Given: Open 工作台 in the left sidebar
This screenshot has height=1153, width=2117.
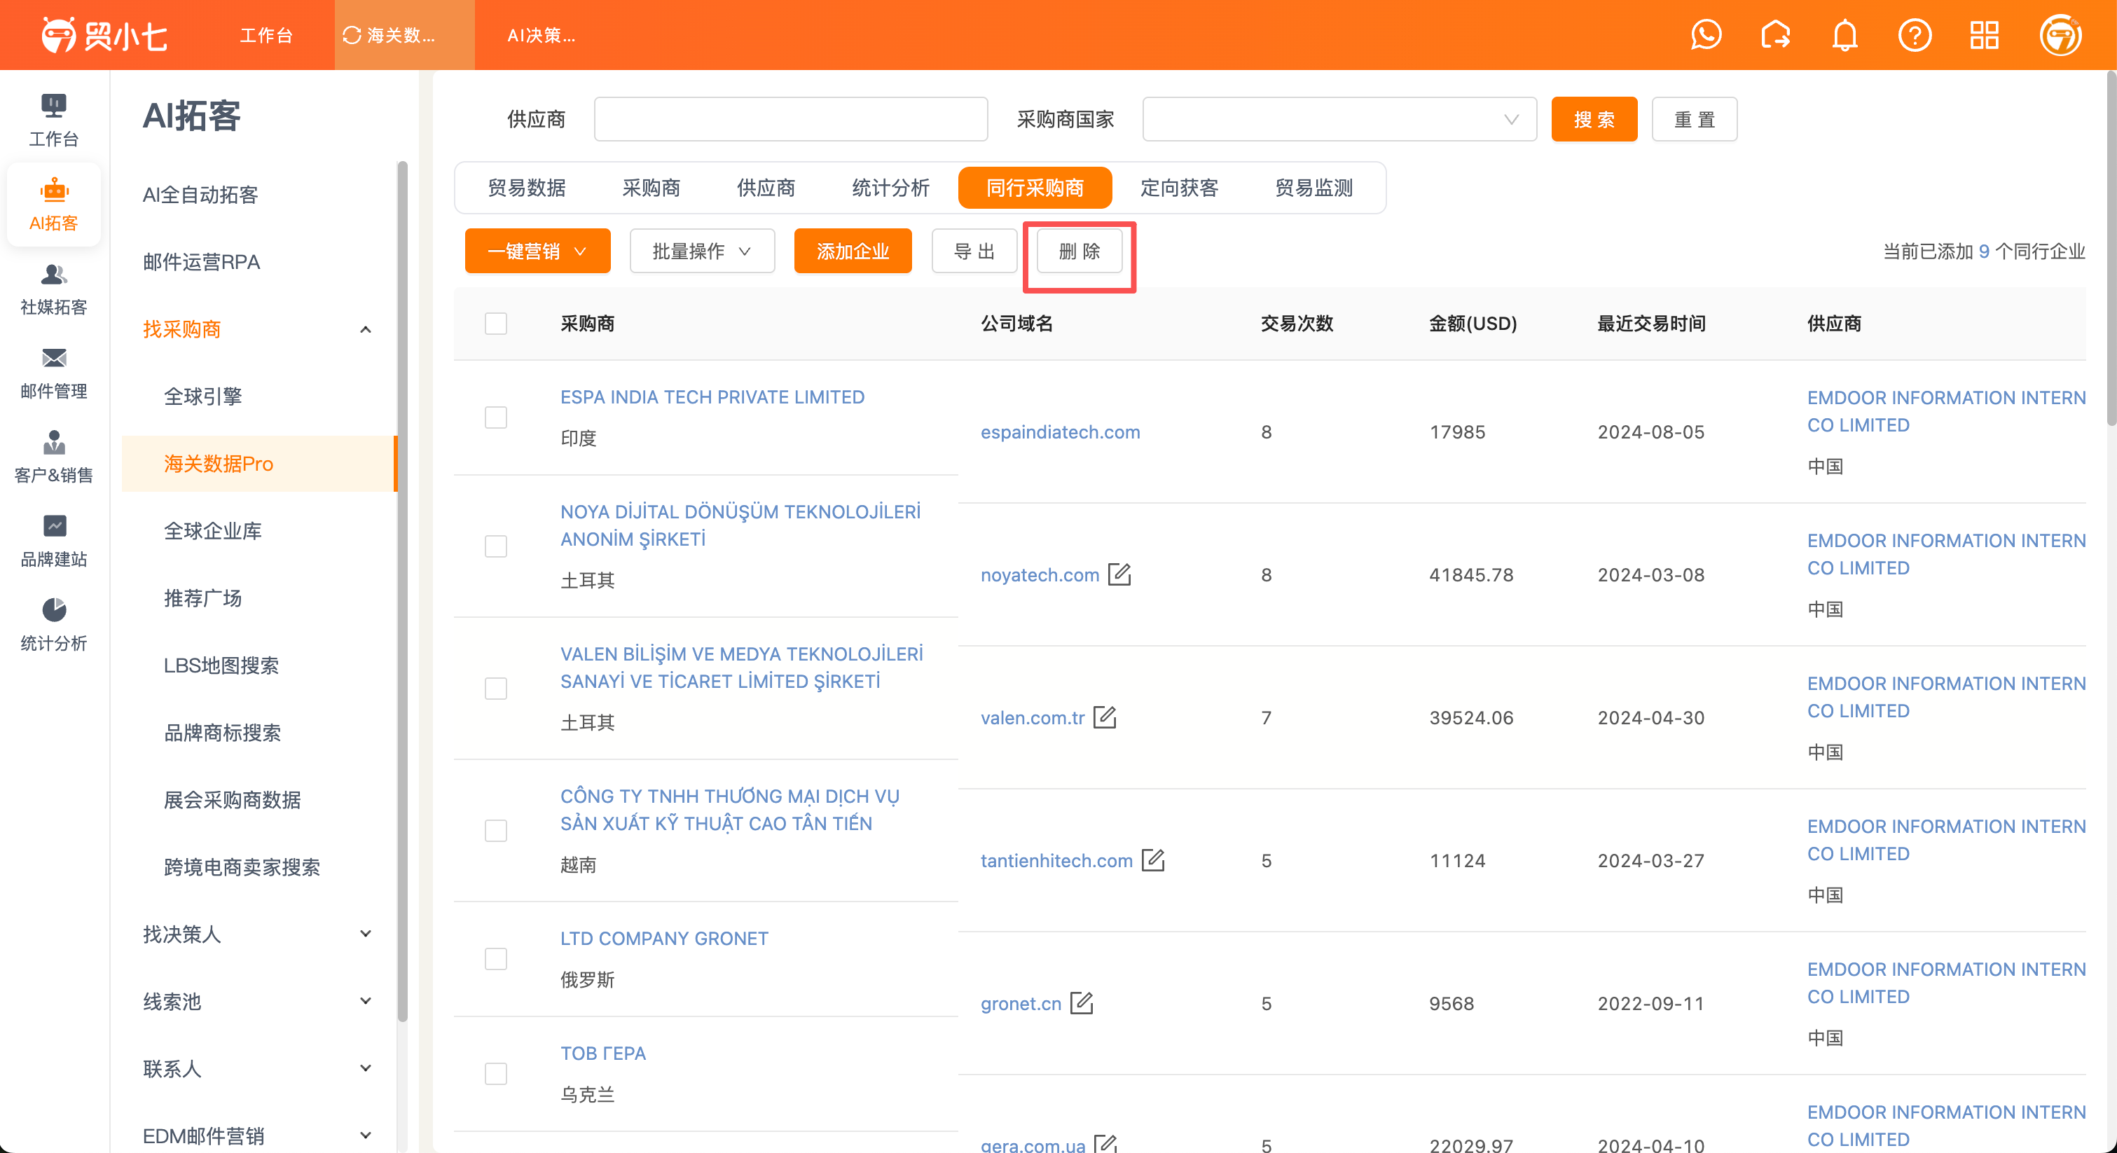Looking at the screenshot, I should (53, 120).
